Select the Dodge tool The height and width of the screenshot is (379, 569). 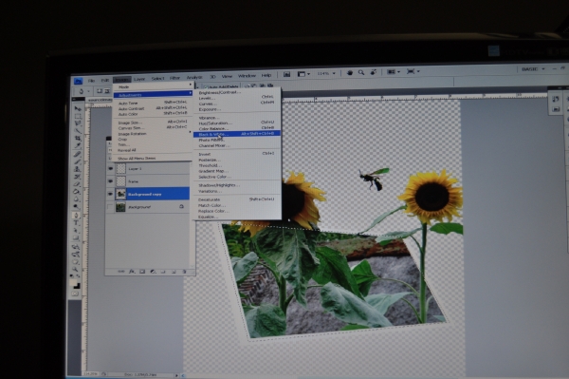(77, 206)
